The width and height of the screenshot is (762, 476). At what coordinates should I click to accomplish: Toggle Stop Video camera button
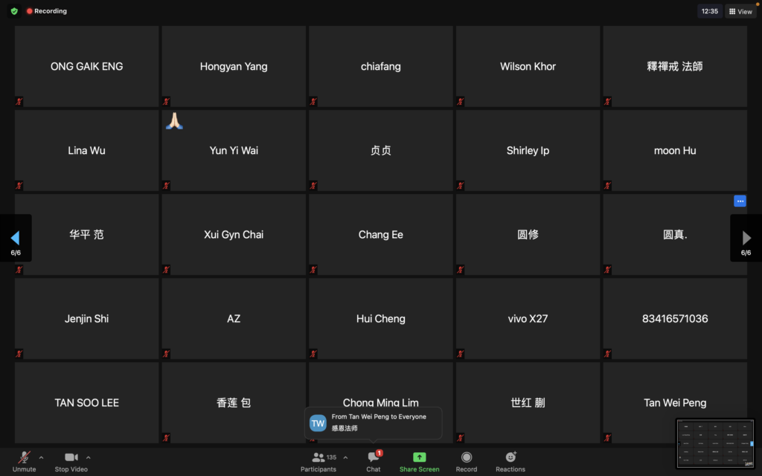click(x=71, y=461)
